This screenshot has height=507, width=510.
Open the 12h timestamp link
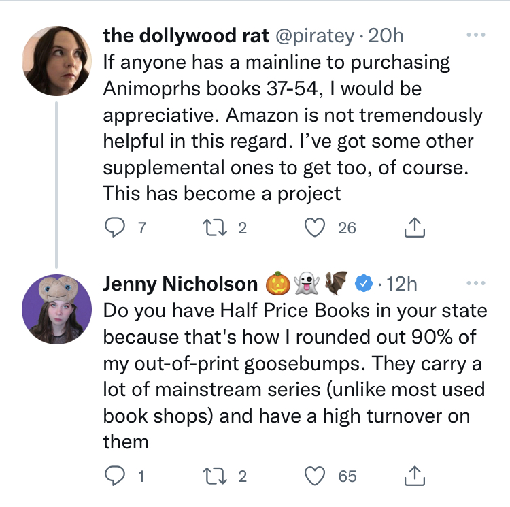coord(401,284)
